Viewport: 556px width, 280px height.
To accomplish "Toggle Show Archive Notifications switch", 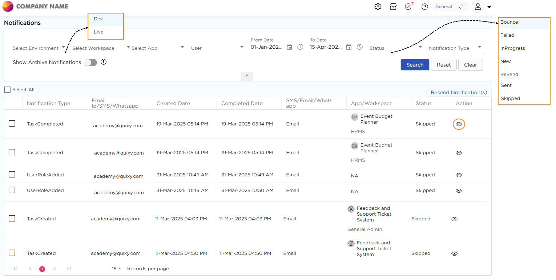I will 91,63.
